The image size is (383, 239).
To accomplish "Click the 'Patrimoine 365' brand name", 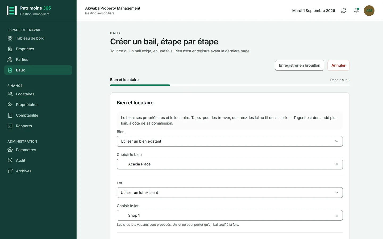I will [35, 8].
